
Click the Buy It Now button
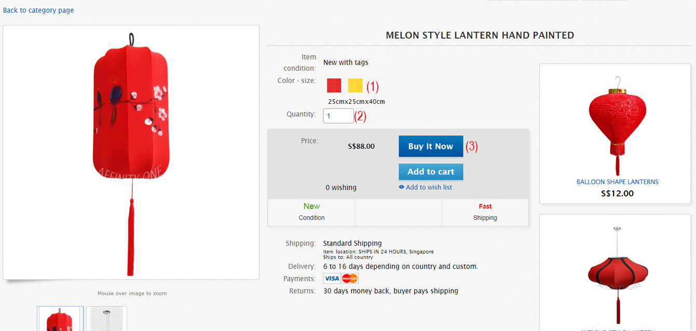(431, 146)
